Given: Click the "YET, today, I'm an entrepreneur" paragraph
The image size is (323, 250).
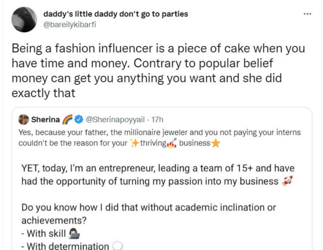Looking at the screenshot, I should click(x=156, y=175).
